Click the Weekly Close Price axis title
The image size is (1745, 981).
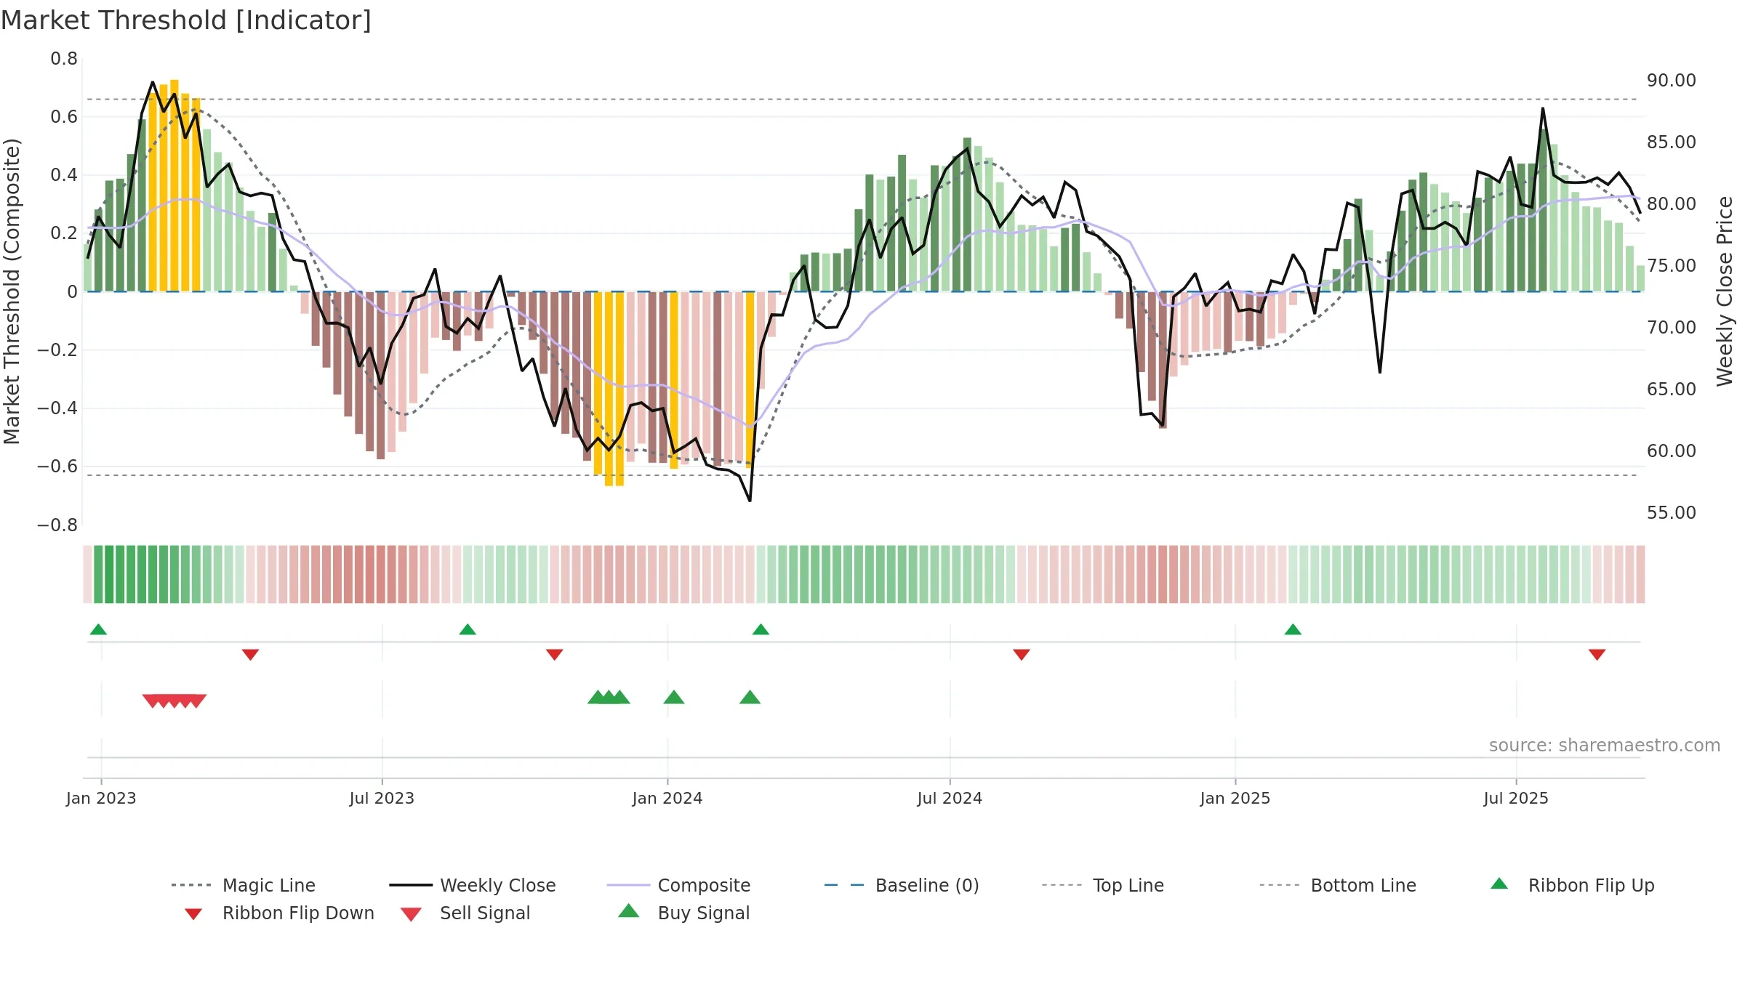[x=1725, y=291]
